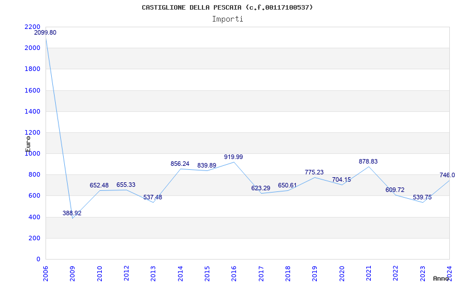Screen dimensions: 455x284
Task: Select the 1800 y-axis tick label
Action: [32, 69]
